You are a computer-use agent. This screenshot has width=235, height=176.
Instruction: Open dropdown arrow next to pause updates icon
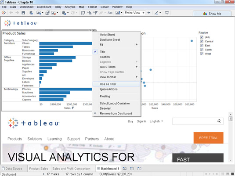[x=68, y=13]
